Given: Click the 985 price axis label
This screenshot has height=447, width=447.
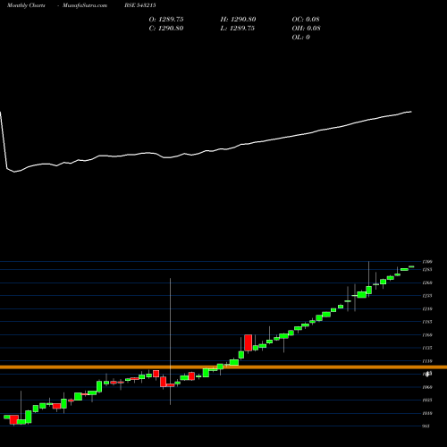Looking at the screenshot, I should tap(426, 426).
